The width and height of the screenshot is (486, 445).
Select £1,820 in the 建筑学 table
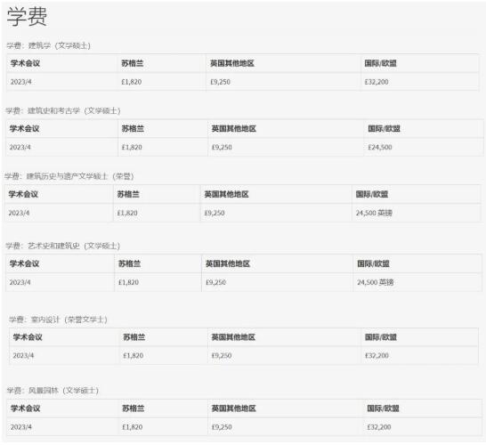tap(132, 82)
